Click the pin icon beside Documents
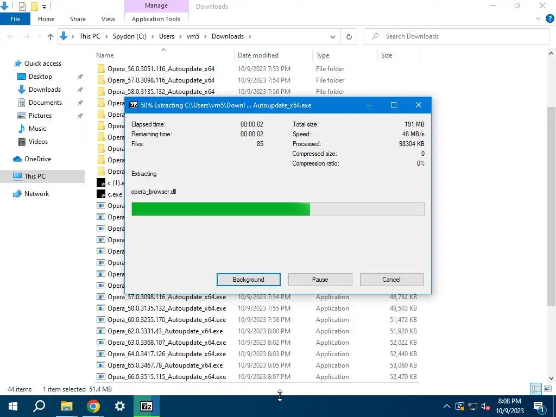The width and height of the screenshot is (556, 417). click(80, 103)
